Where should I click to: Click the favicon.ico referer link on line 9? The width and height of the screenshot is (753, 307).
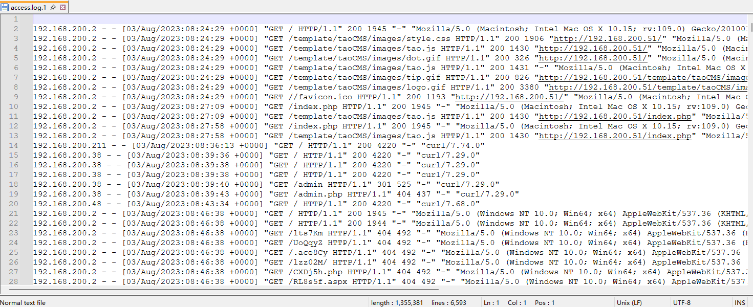[509, 97]
